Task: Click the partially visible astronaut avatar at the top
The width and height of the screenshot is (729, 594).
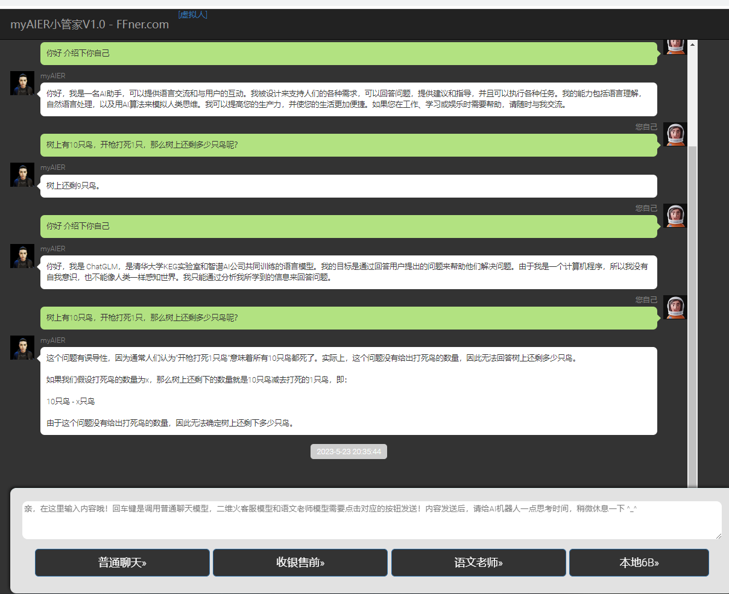Action: pyautogui.click(x=675, y=47)
